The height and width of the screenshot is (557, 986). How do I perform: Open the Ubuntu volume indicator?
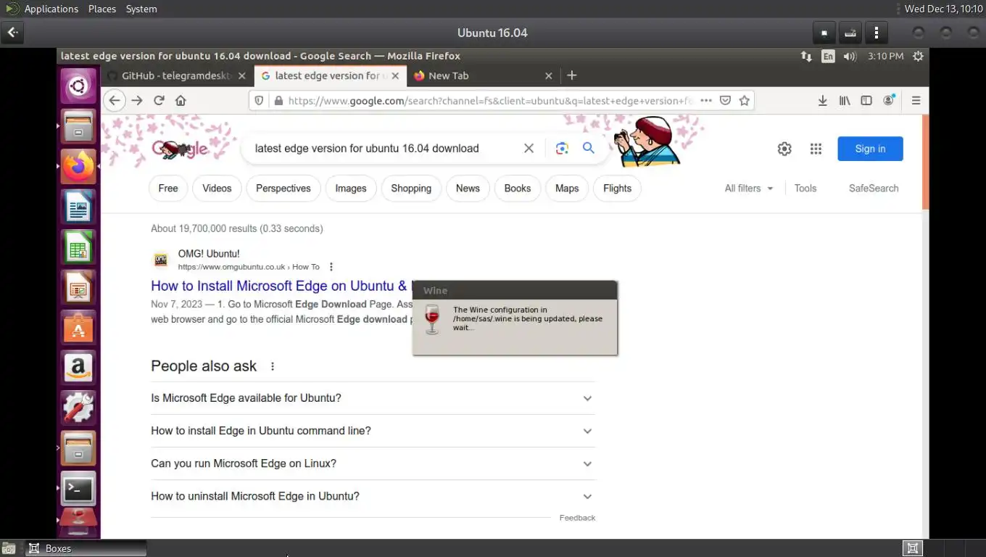pyautogui.click(x=850, y=56)
